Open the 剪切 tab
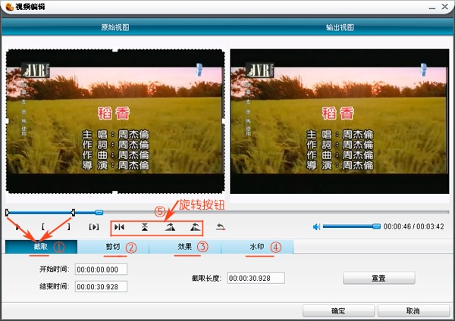455x321 pixels. point(113,247)
